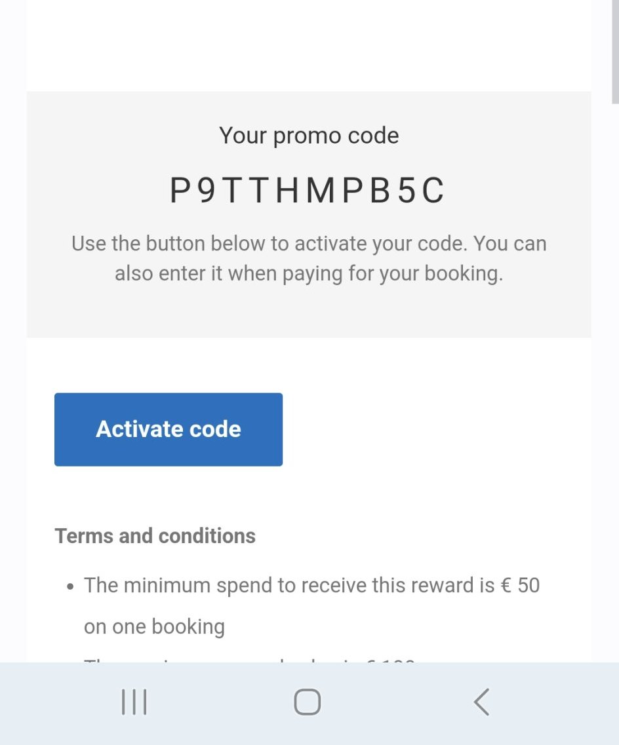
Task: Tap the minimum spend condition line
Action: point(311,585)
